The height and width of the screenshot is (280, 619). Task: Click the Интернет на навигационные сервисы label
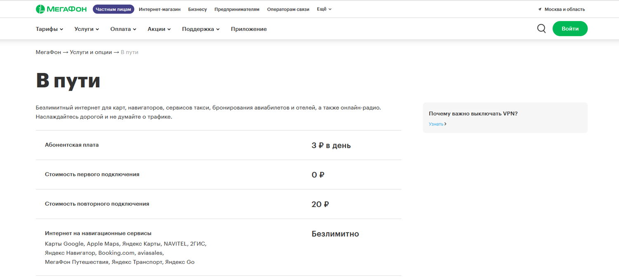[x=98, y=233]
